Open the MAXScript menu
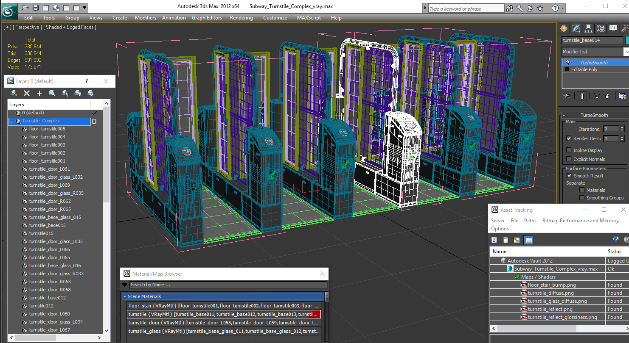The width and height of the screenshot is (629, 343). (x=309, y=18)
